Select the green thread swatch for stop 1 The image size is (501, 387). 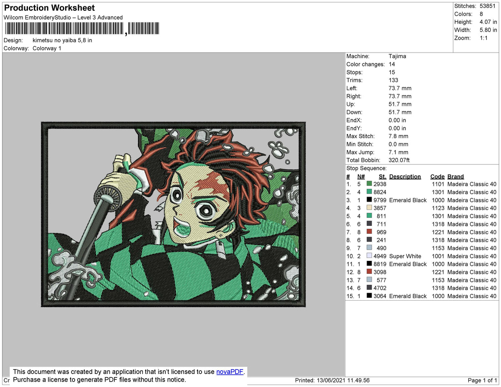click(370, 184)
